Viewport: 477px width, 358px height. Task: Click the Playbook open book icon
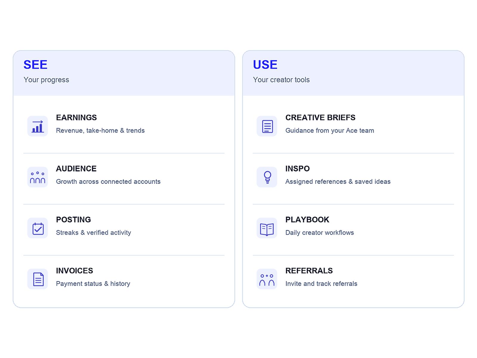coord(267,228)
